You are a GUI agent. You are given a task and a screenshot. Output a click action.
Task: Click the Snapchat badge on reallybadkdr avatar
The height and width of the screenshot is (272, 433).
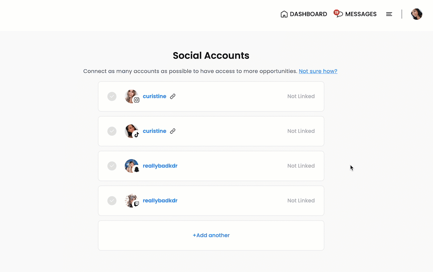137,169
